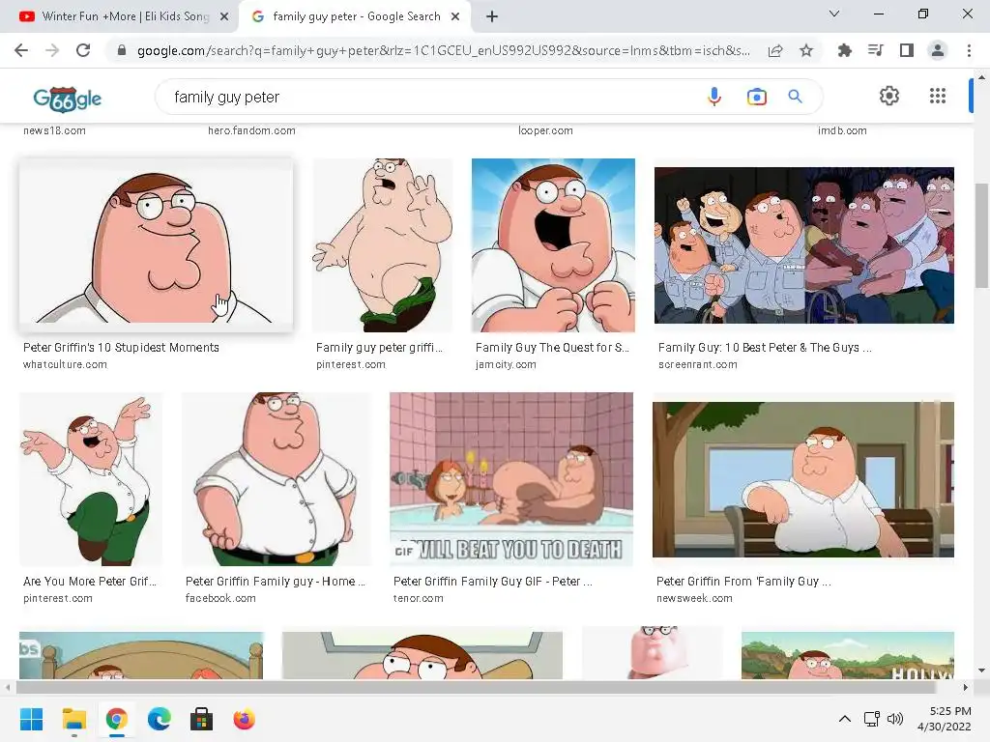Viewport: 990px width, 742px height.
Task: Click Chrome icon in taskbar
Action: point(116,719)
